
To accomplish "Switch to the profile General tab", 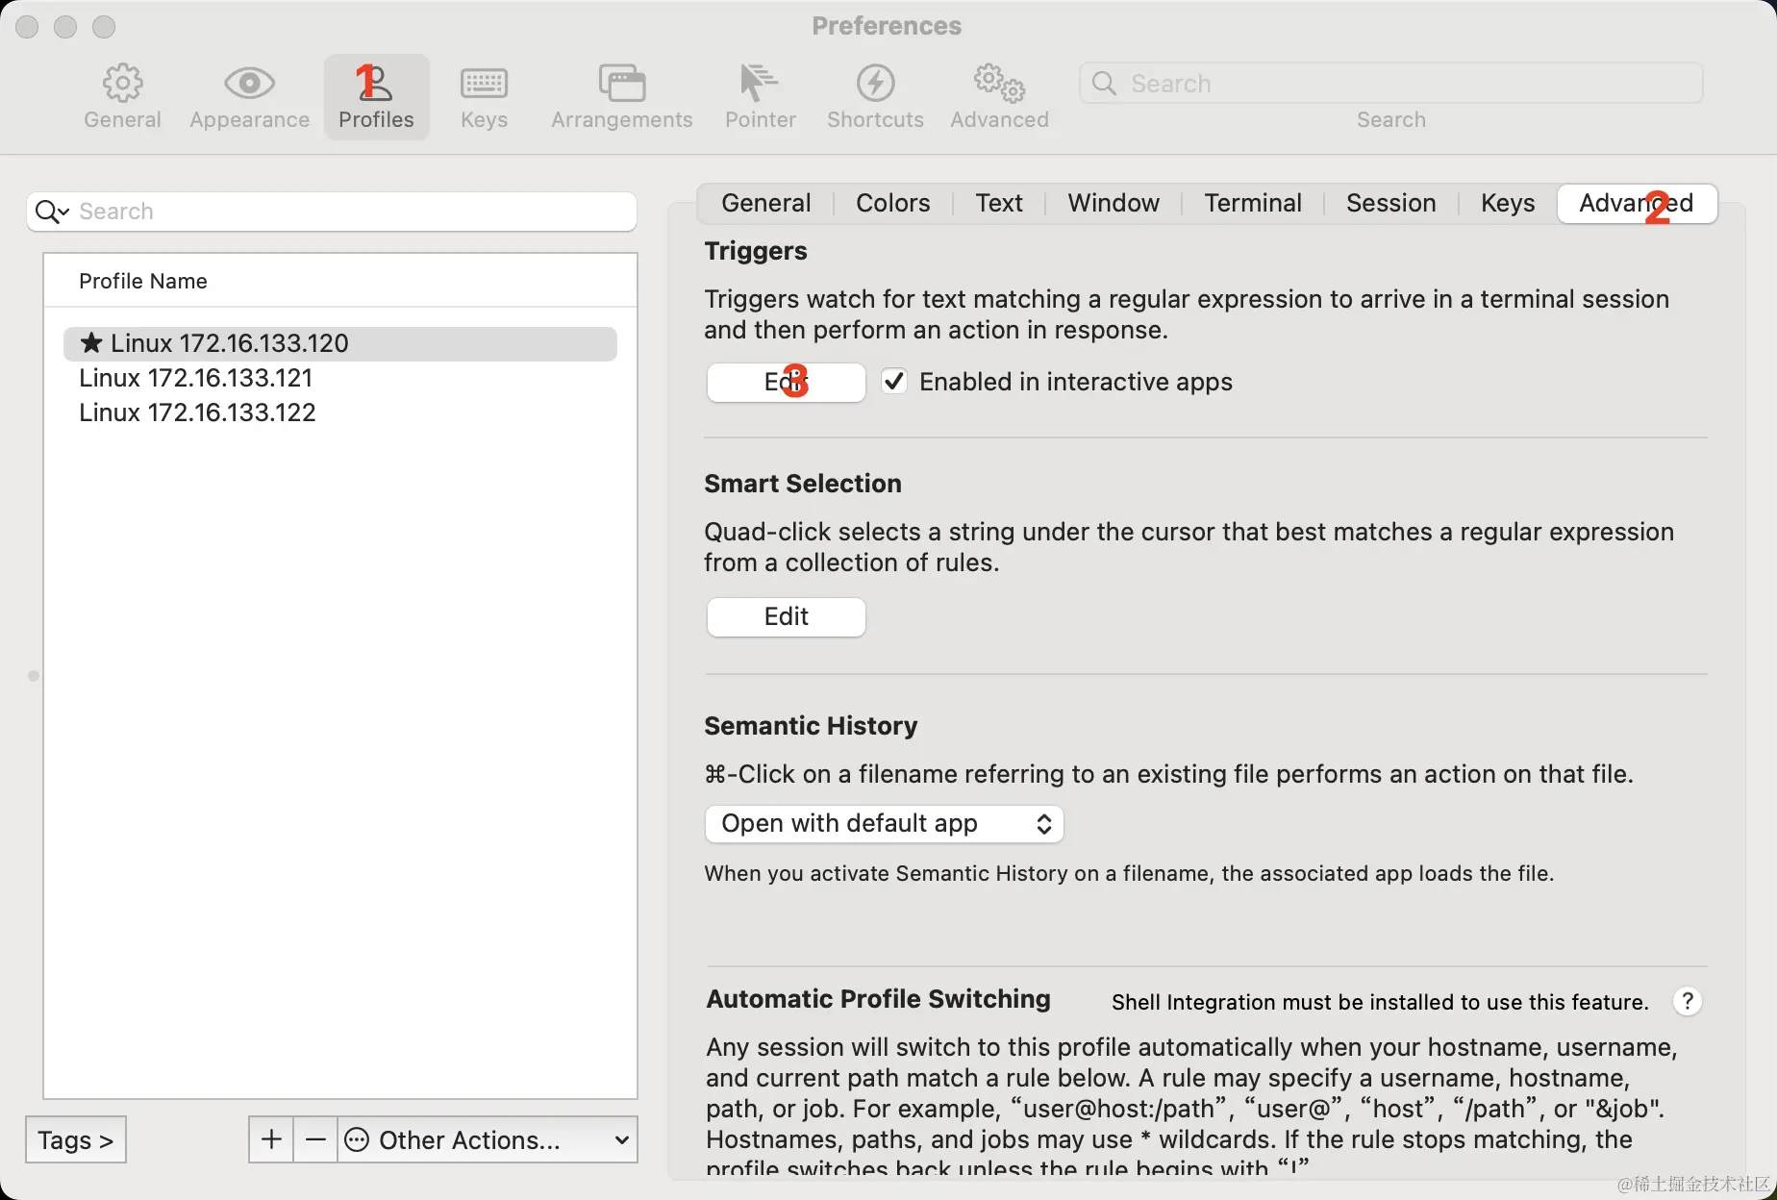I will coord(766,203).
